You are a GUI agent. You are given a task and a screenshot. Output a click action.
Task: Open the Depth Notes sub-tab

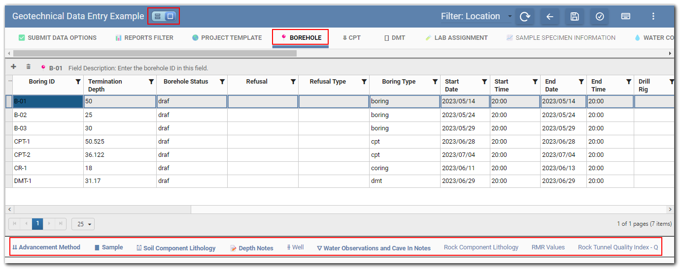(x=252, y=248)
